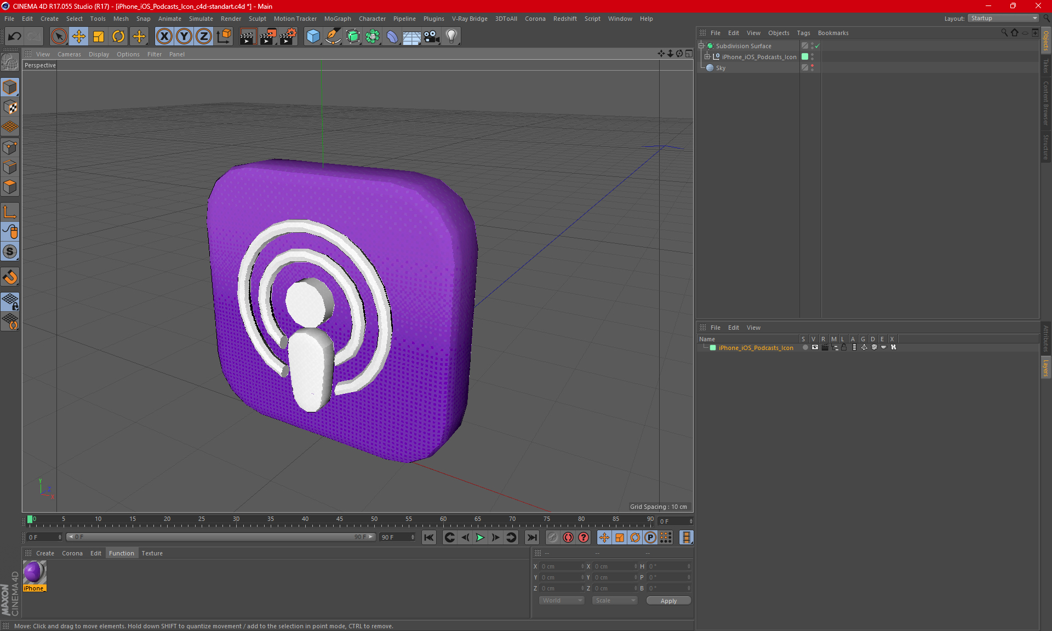
Task: Toggle Autokeying button
Action: pos(568,537)
